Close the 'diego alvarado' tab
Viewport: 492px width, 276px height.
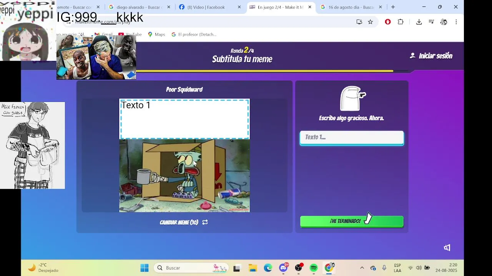(169, 7)
